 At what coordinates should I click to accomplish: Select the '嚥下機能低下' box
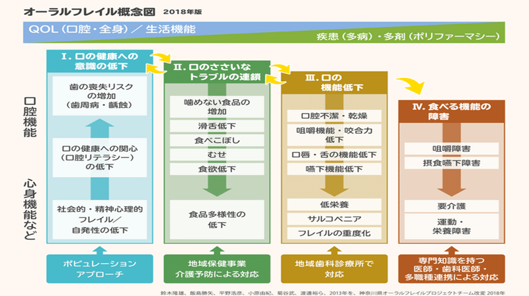click(x=335, y=169)
